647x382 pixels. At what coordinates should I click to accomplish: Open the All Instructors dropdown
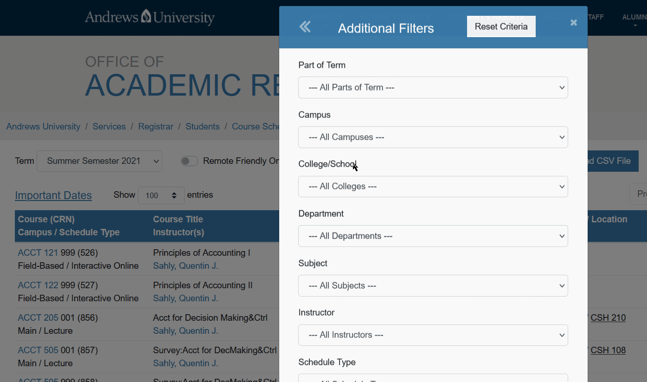[x=433, y=335]
